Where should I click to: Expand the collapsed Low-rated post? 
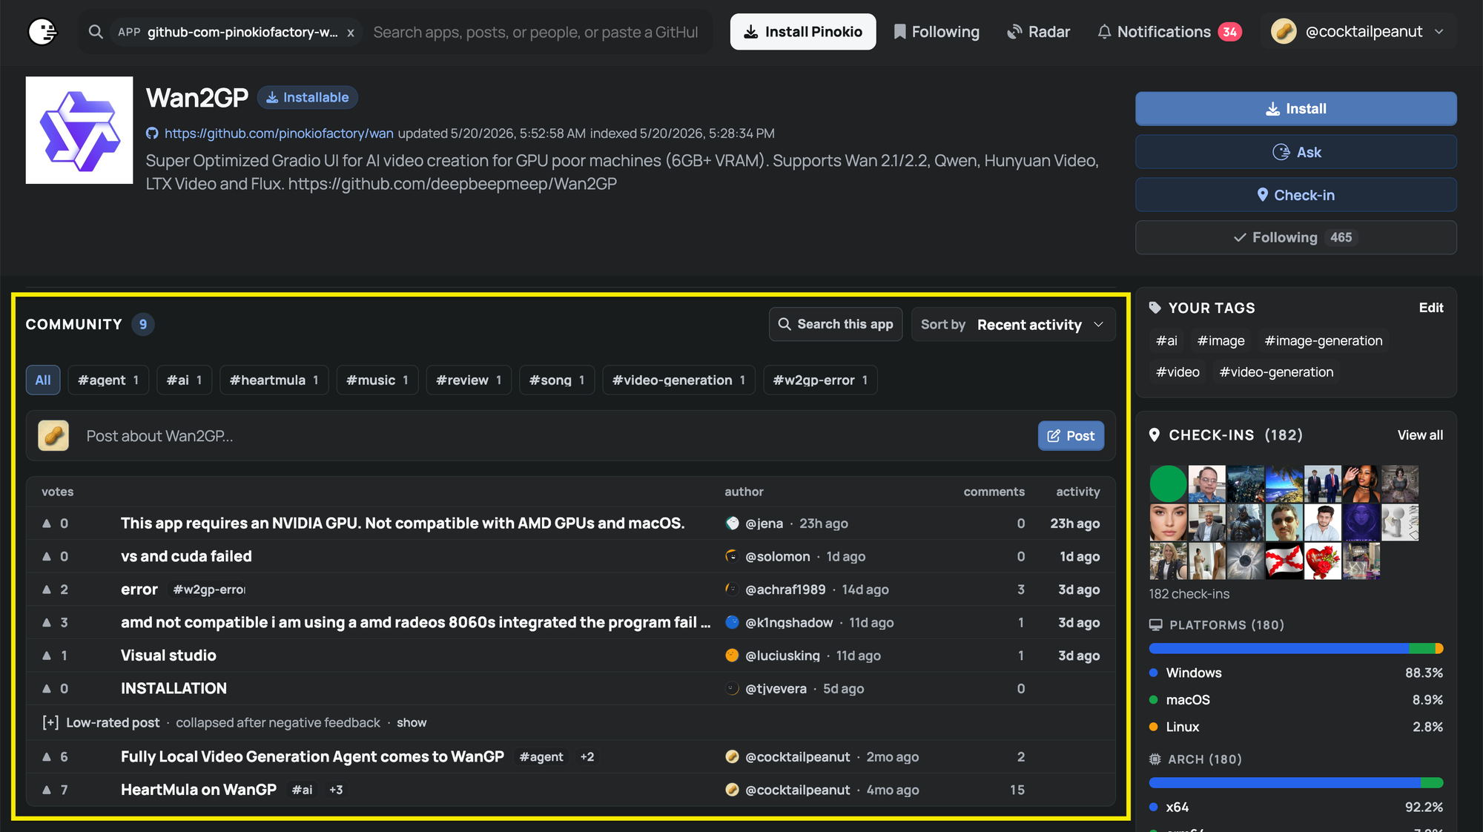tap(411, 723)
